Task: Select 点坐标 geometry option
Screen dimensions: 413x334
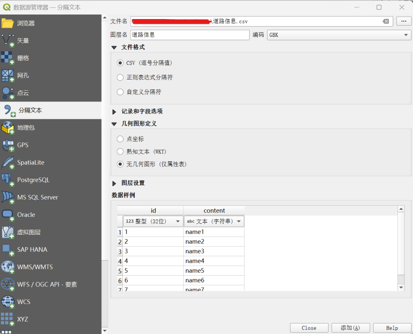Action: (x=120, y=139)
